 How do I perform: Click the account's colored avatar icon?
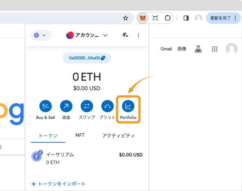[70, 35]
